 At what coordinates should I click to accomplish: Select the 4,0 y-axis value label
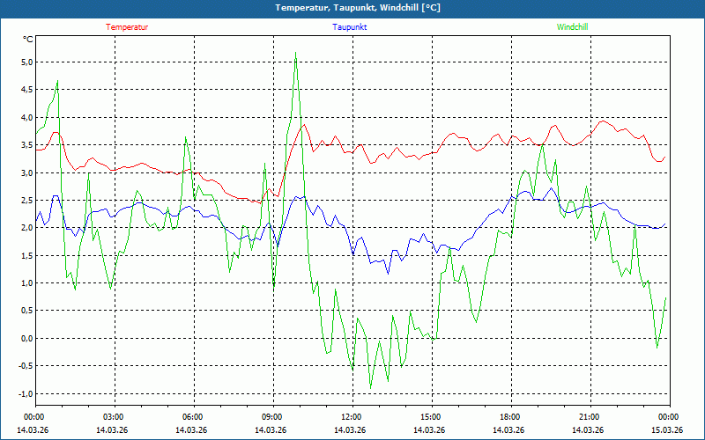point(26,118)
